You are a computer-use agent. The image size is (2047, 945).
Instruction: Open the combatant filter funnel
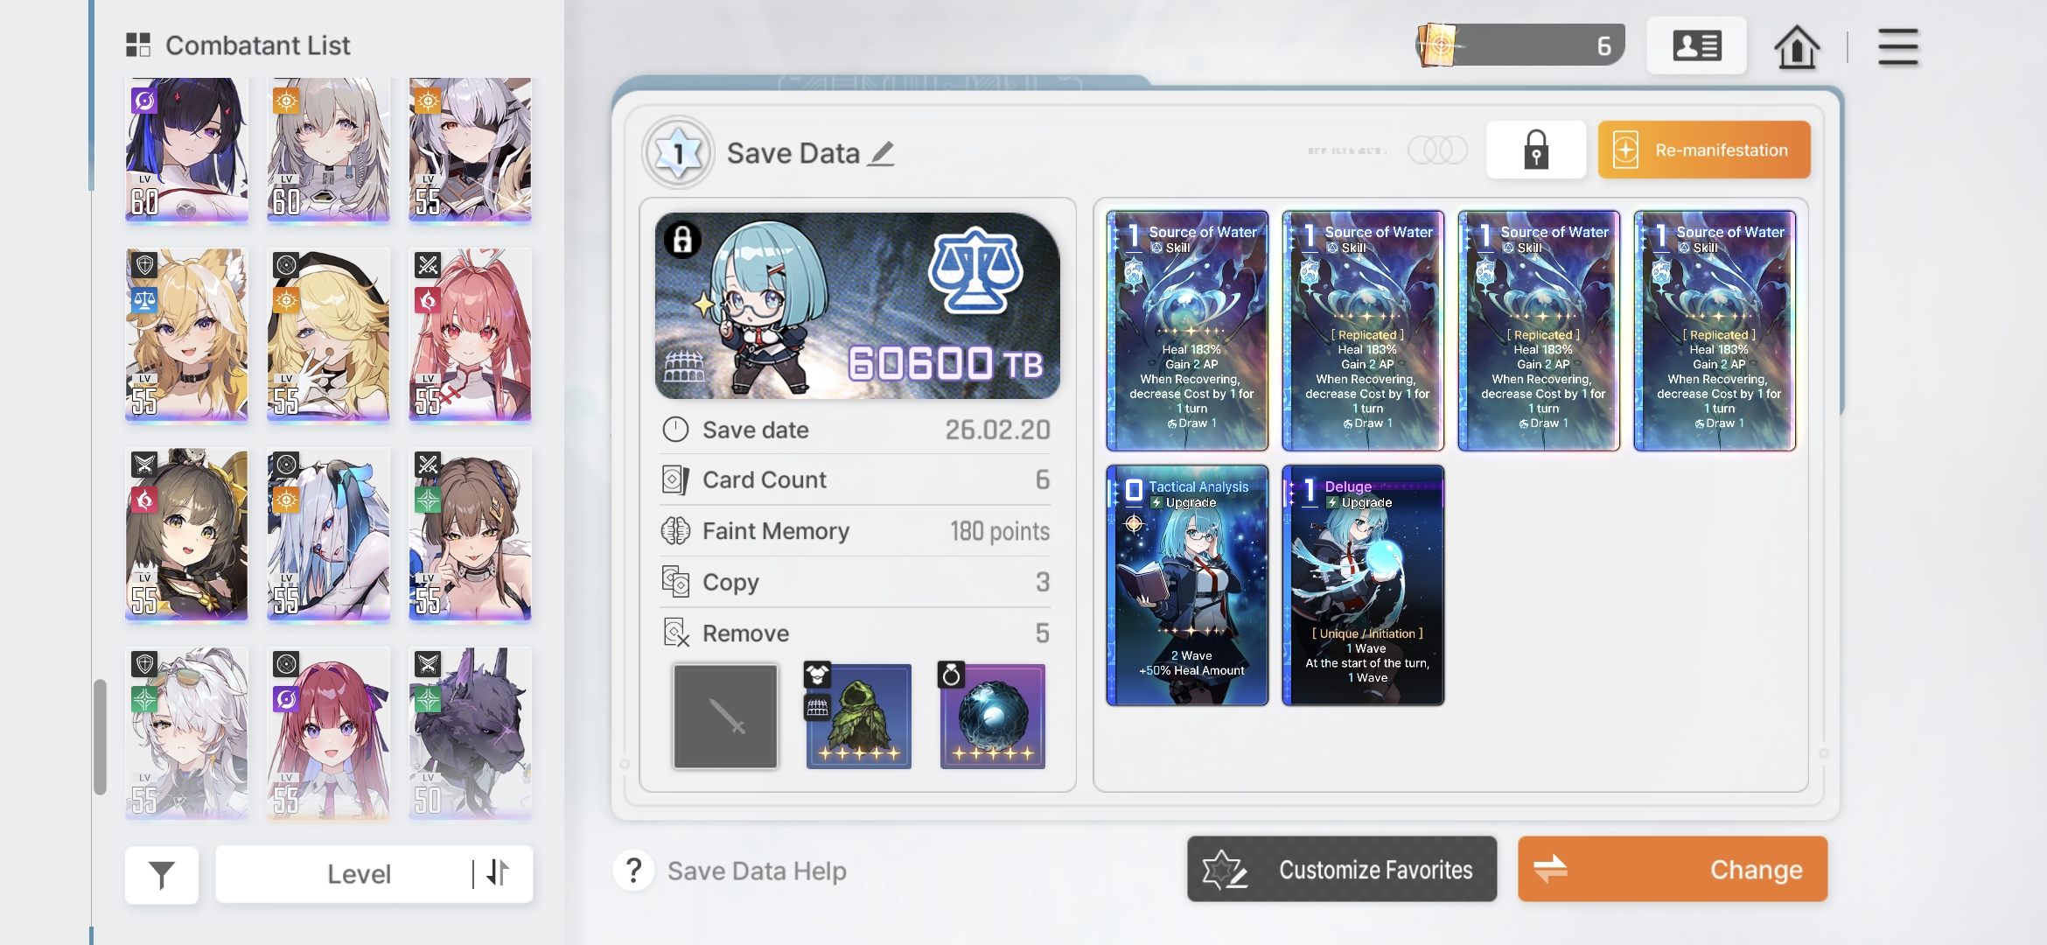point(162,874)
